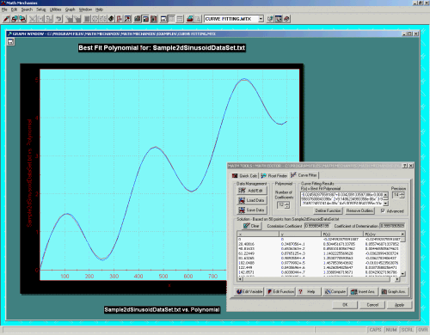Decrease Precision value with down arrow
The width and height of the screenshot is (430, 335).
(402, 197)
